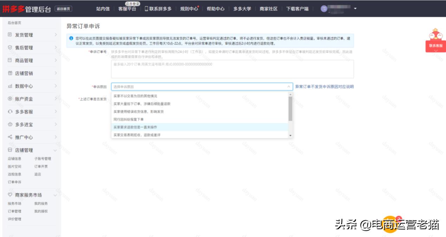Click the user avatar in header
The width and height of the screenshot is (446, 237).
(x=324, y=9)
